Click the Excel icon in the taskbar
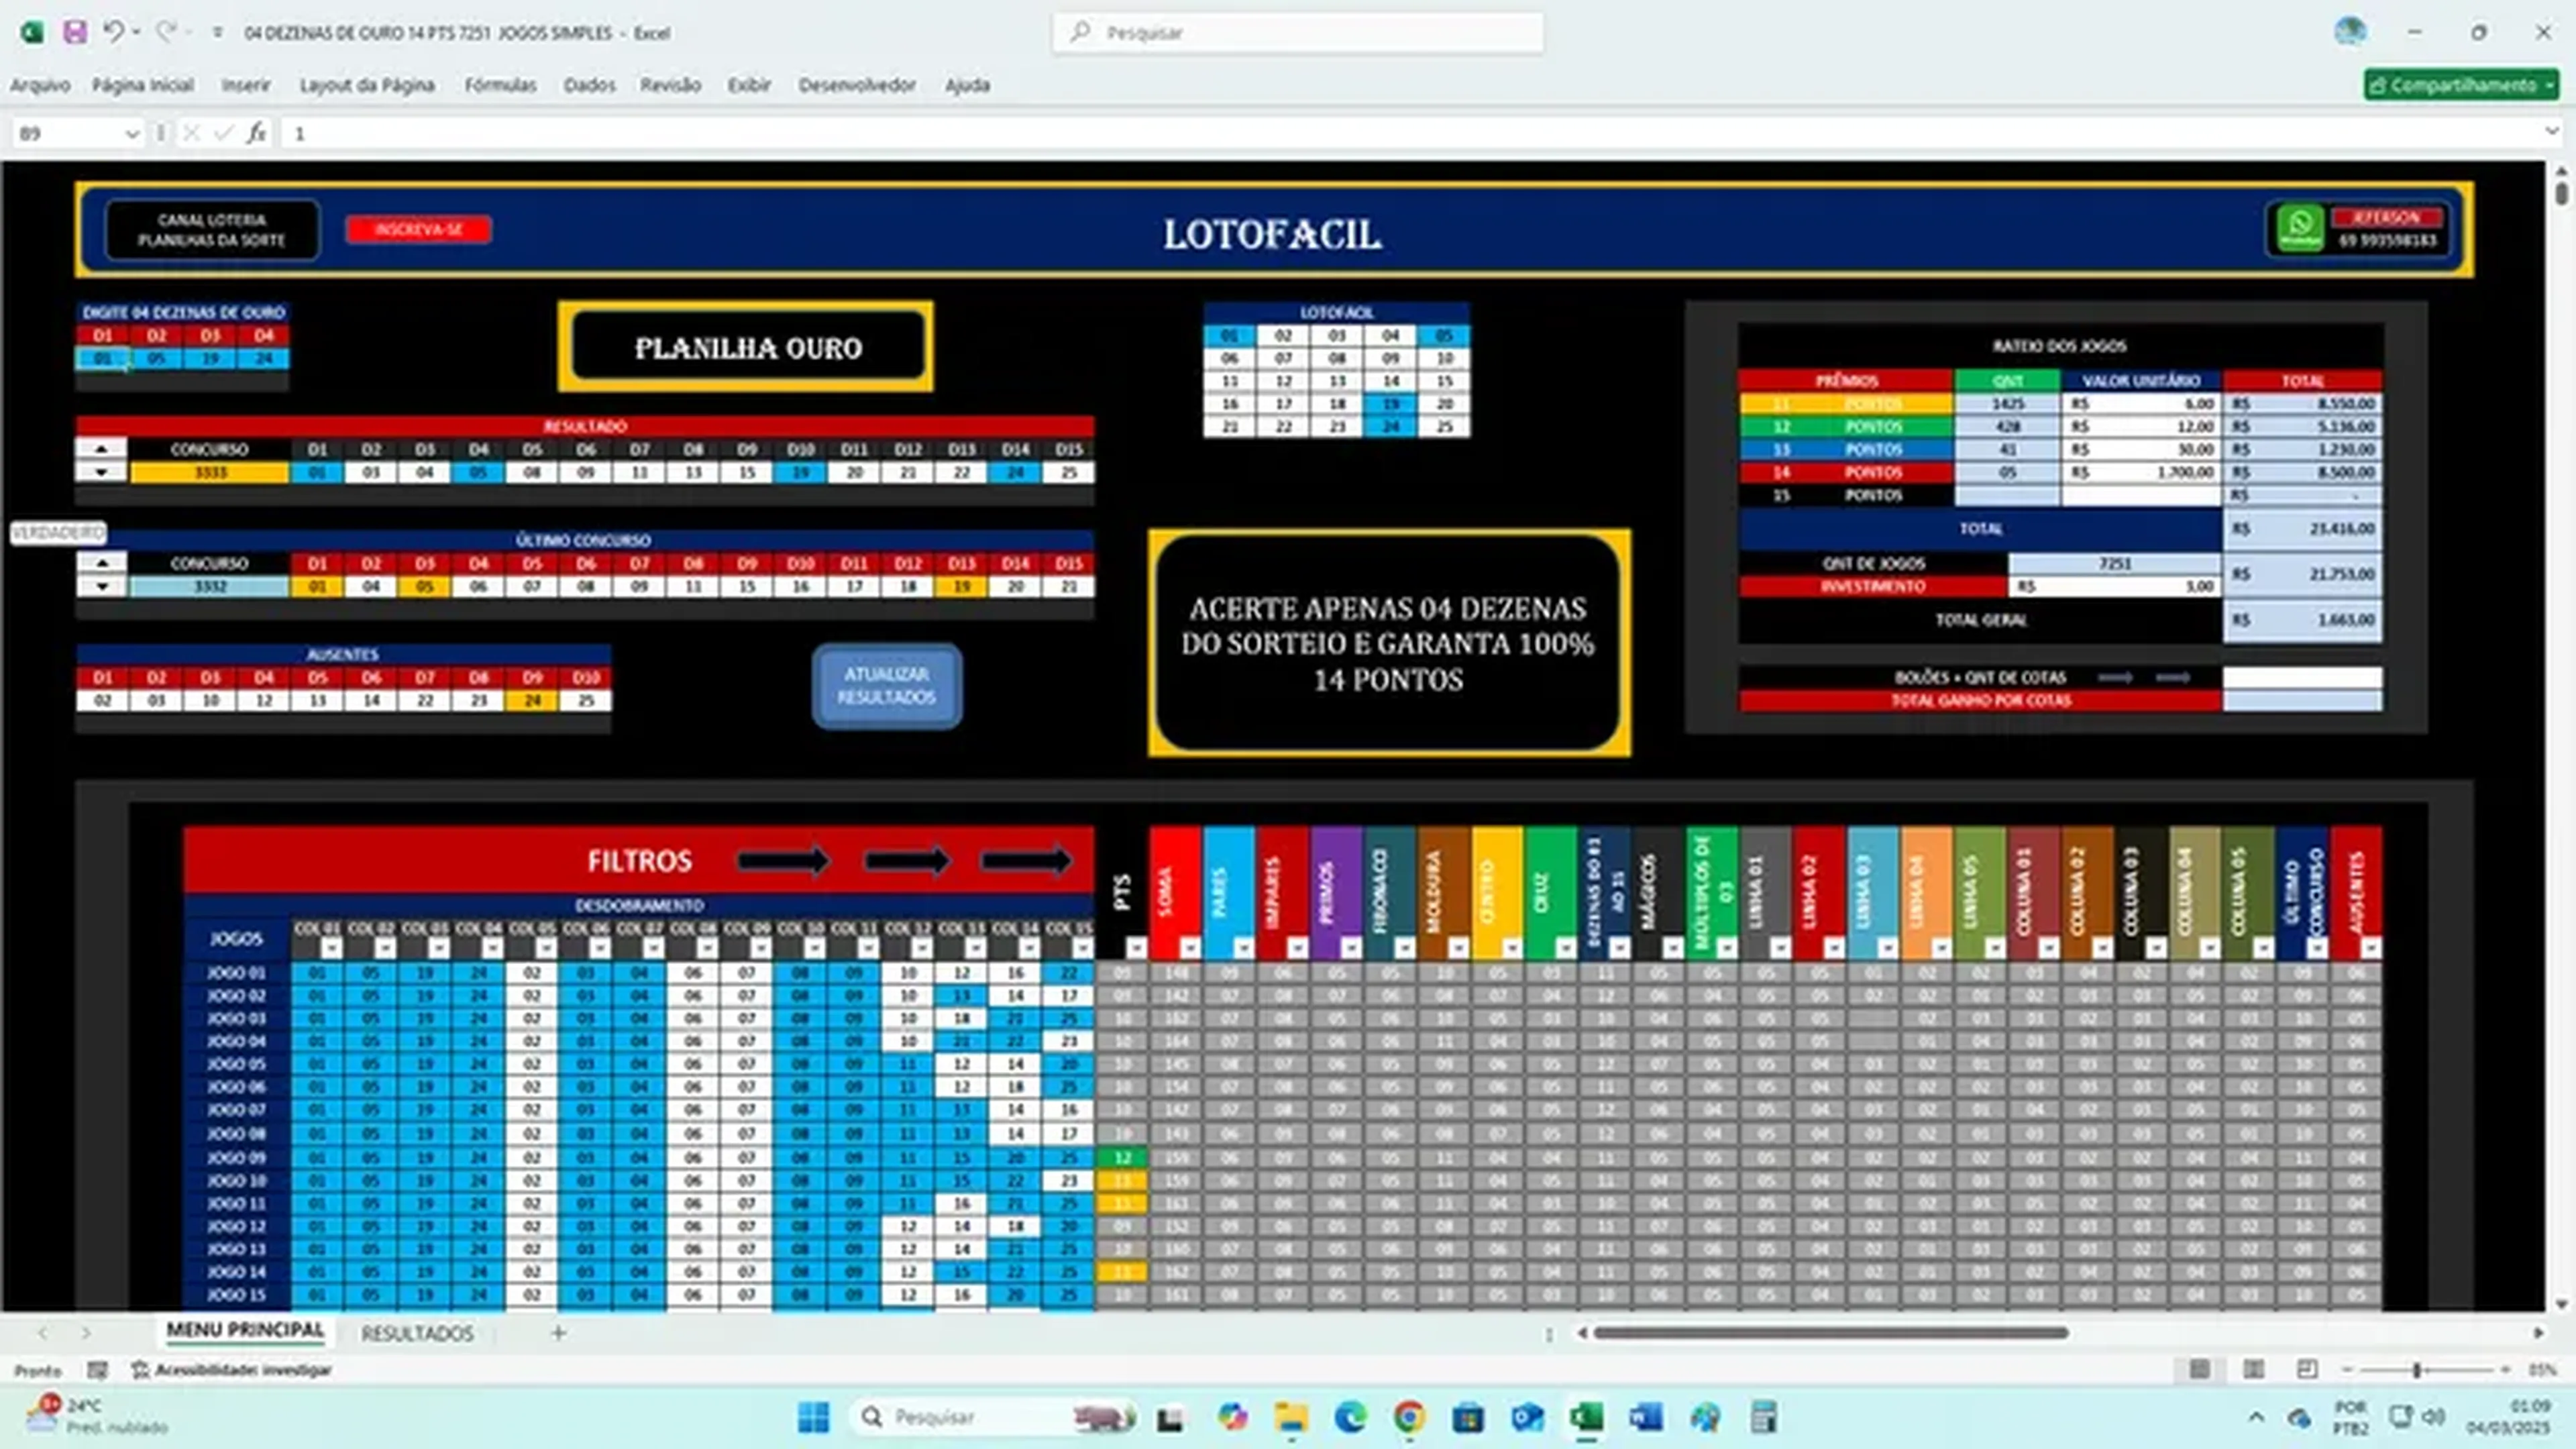Viewport: 2576px width, 1449px height. point(1586,1417)
